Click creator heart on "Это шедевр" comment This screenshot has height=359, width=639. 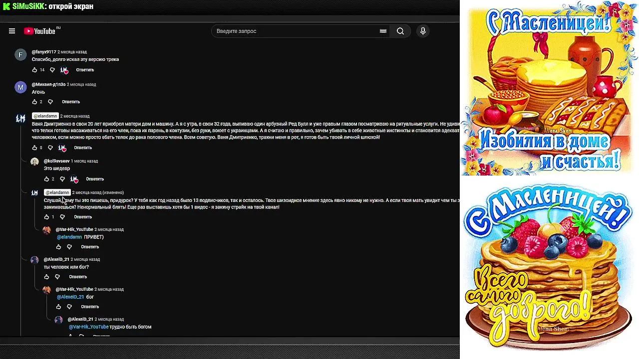(74, 179)
